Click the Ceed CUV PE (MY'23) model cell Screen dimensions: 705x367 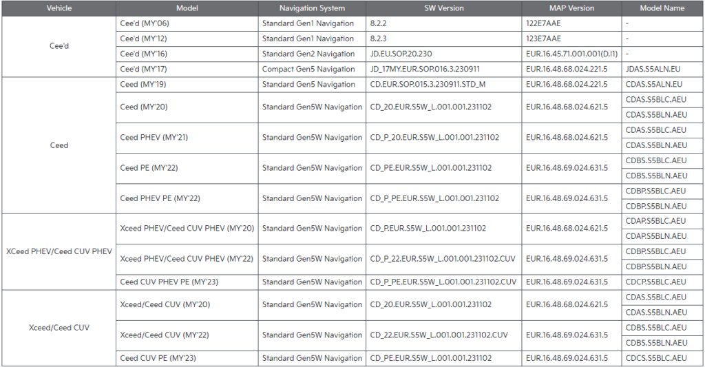click(187, 359)
